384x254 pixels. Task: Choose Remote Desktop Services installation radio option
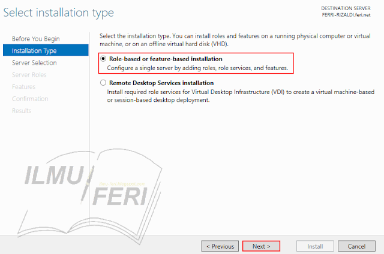point(103,83)
